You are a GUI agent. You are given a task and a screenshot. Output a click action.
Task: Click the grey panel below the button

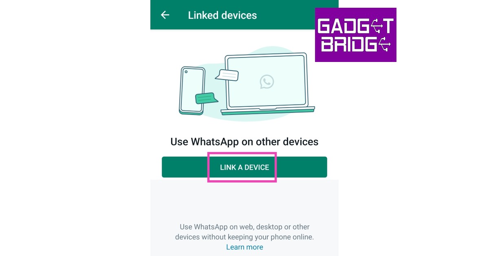pos(244,200)
